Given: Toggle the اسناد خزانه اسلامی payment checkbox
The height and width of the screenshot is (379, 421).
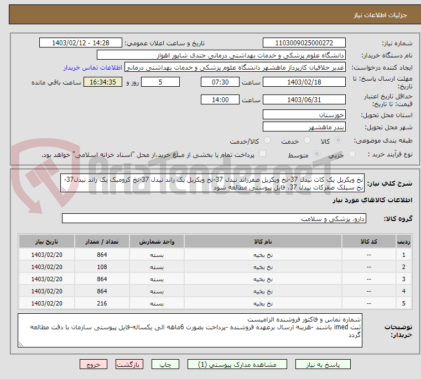Looking at the screenshot, I should click(262, 154).
